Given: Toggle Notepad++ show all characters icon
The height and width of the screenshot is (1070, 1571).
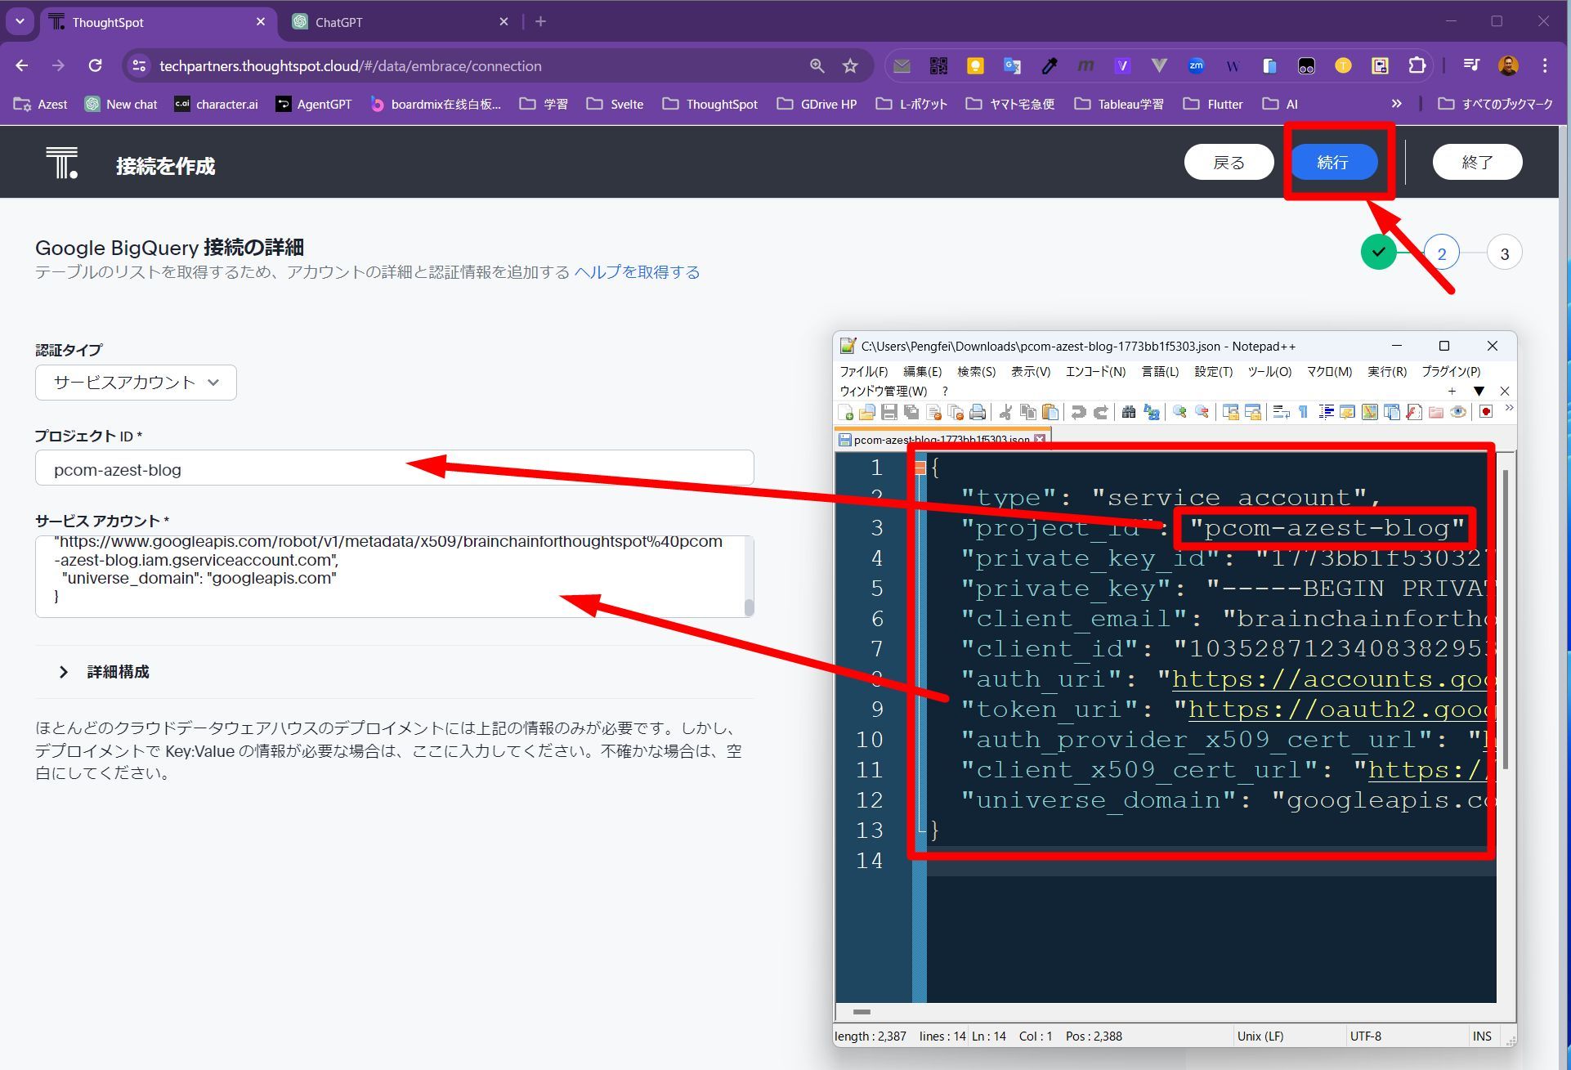Looking at the screenshot, I should point(1304,412).
